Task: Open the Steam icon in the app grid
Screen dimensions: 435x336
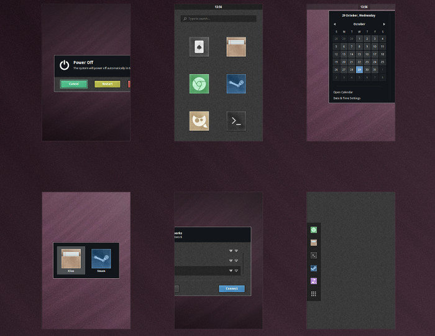Action: point(236,84)
